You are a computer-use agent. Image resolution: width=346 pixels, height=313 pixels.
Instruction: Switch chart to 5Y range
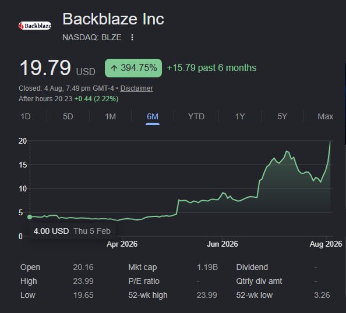pos(283,116)
